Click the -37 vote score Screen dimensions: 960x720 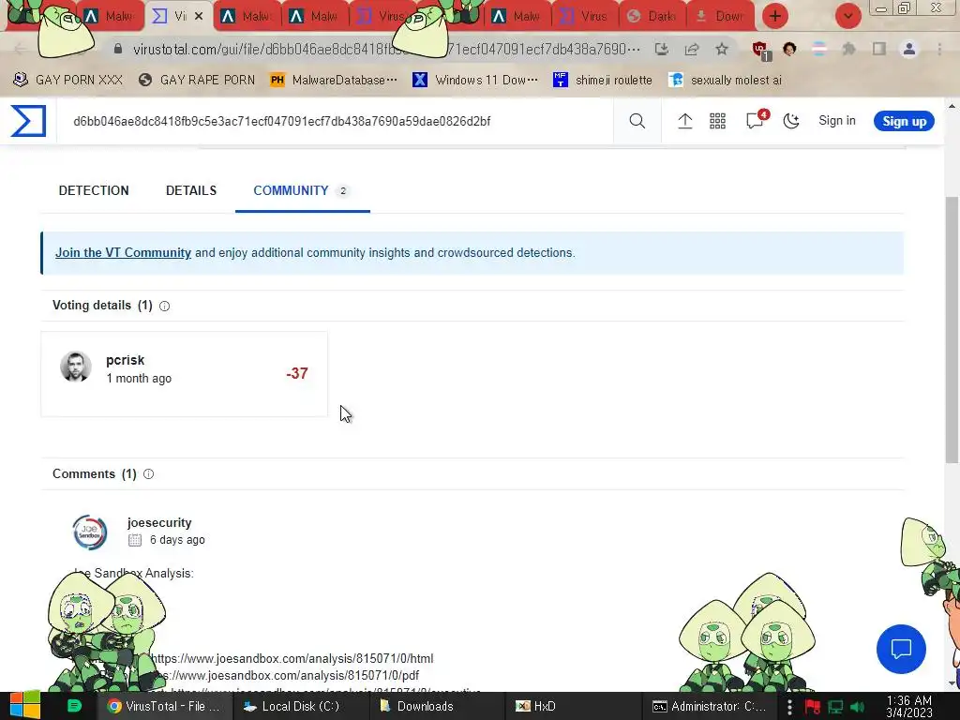click(x=297, y=373)
